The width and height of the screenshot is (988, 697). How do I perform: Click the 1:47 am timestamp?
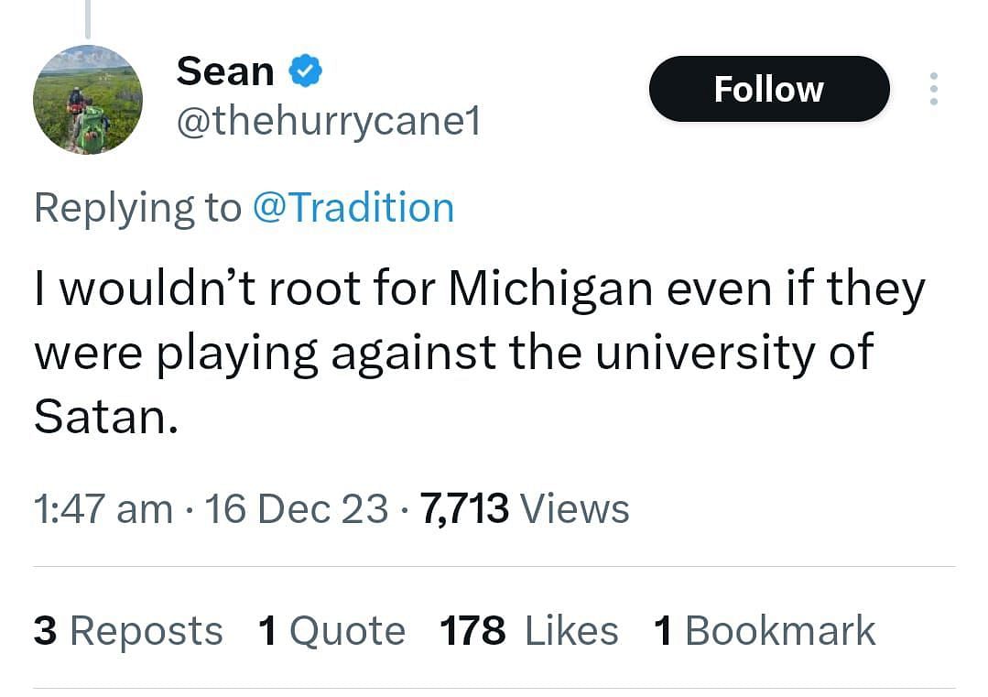103,508
